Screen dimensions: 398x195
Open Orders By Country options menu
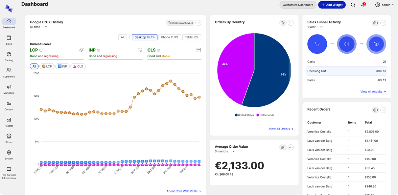pos(291,23)
